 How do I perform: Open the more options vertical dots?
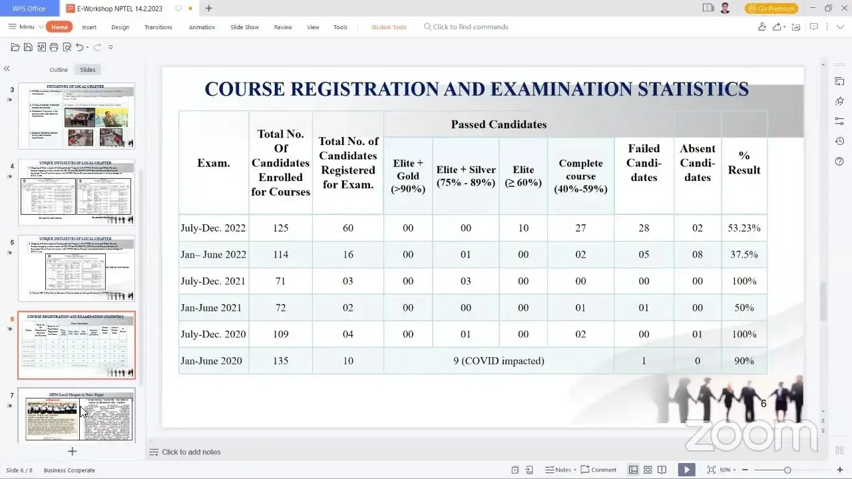pyautogui.click(x=827, y=27)
